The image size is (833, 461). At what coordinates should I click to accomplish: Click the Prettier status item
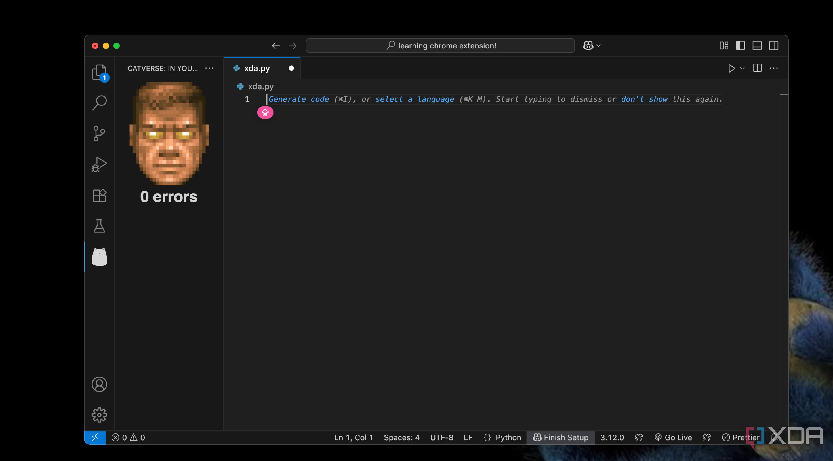click(741, 437)
